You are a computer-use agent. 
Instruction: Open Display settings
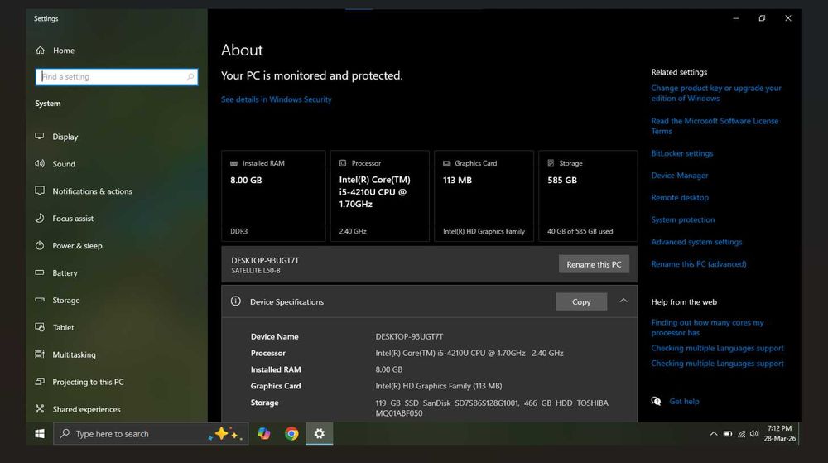pyautogui.click(x=65, y=137)
